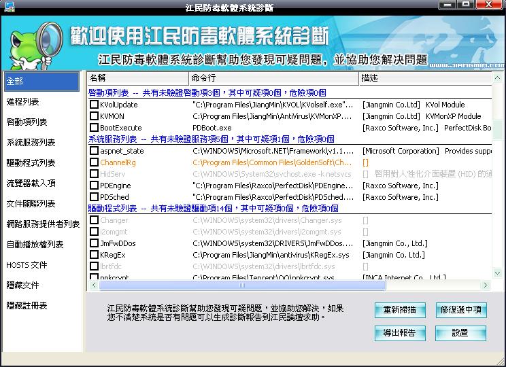Check the JmFwDDos driver checkbox
This screenshot has width=506, height=367.
click(x=94, y=243)
